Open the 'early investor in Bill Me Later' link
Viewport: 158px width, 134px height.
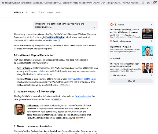click(x=82, y=79)
